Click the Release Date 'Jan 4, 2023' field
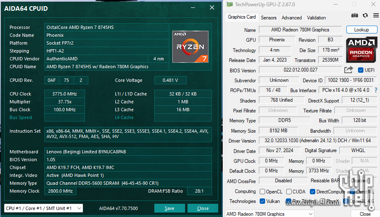Viewport: 380px width, 217px height. click(x=275, y=60)
